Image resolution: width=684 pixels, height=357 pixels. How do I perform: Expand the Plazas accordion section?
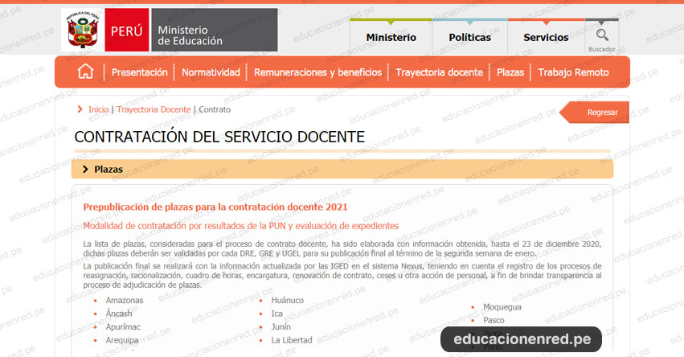pyautogui.click(x=342, y=170)
